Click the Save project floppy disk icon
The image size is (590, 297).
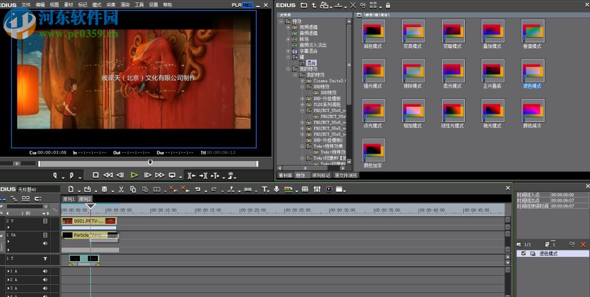click(x=104, y=189)
